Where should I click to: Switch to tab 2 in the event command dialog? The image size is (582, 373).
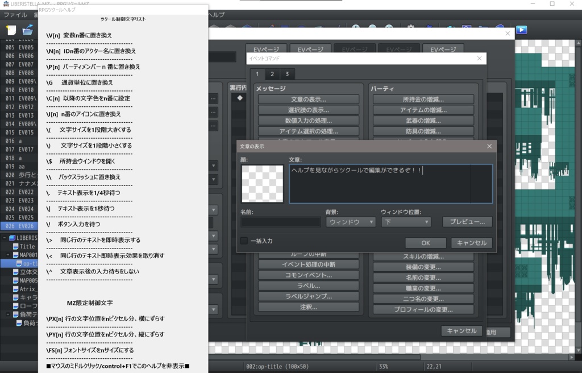click(x=271, y=74)
